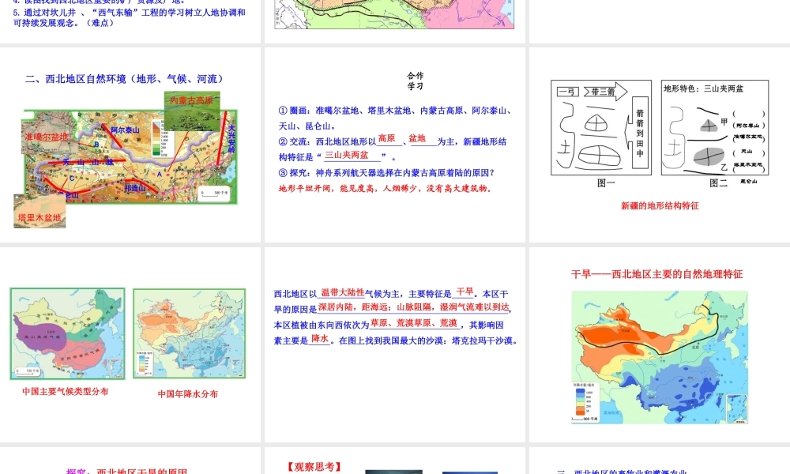Screen dimensions: 790x474
Task: Click the 图二 diagram labeled 地形特色
Action: point(715,127)
